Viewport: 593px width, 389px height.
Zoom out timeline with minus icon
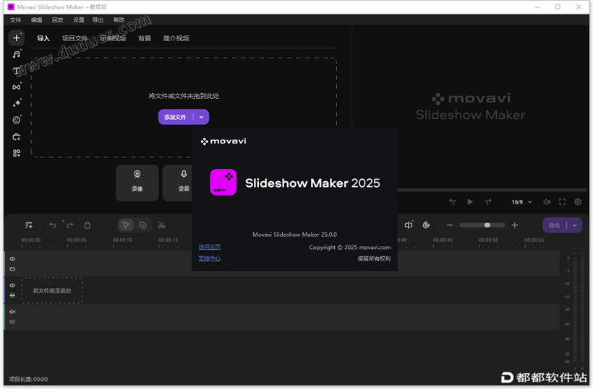point(450,225)
